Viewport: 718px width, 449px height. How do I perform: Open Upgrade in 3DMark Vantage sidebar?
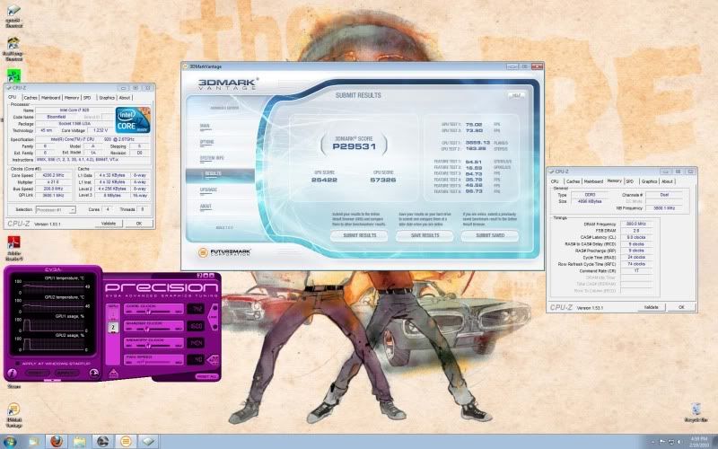(x=208, y=189)
